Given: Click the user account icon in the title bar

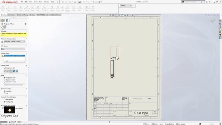Looking at the screenshot, I should pos(207,2).
